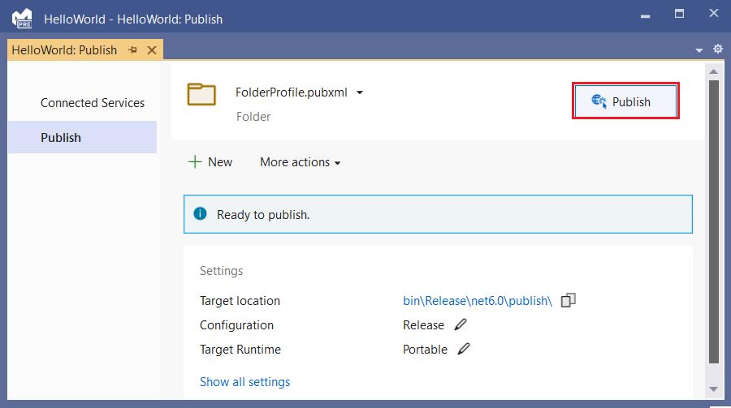Open the tab settings gear icon

(718, 49)
